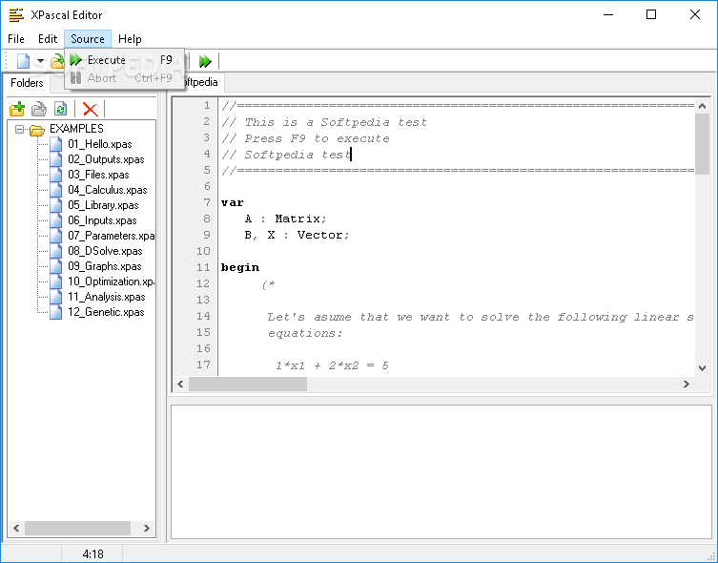Click the Refresh folders icon
The image size is (718, 563).
[60, 109]
